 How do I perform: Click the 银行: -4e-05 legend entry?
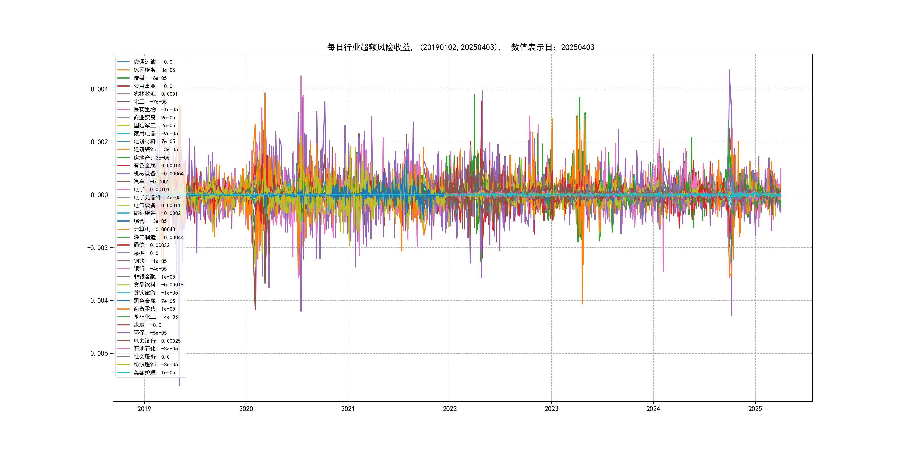click(x=150, y=269)
